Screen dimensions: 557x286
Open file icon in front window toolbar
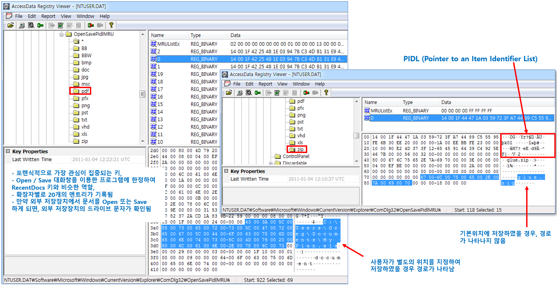pos(229,93)
